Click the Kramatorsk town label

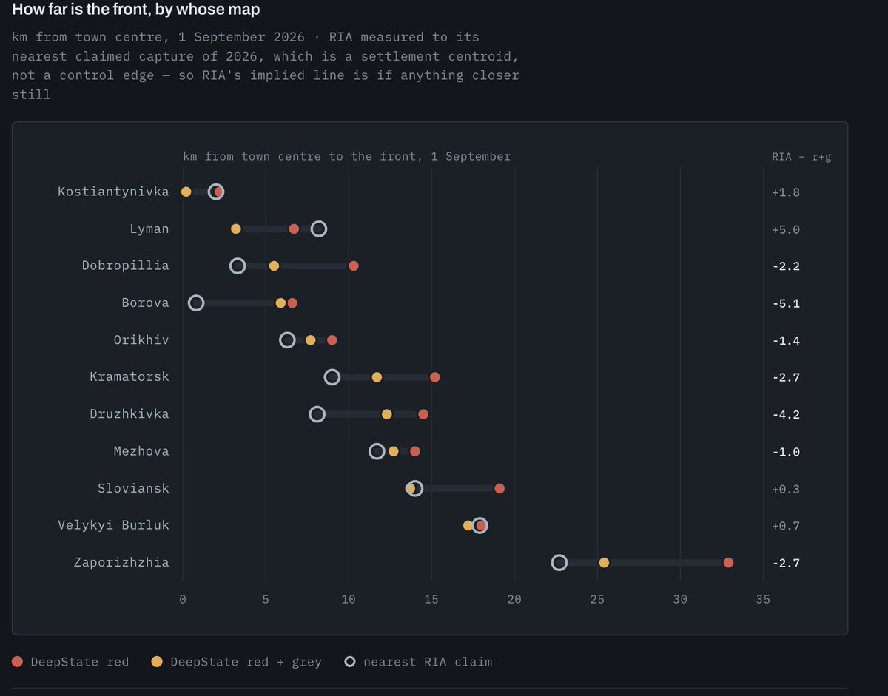tap(129, 376)
